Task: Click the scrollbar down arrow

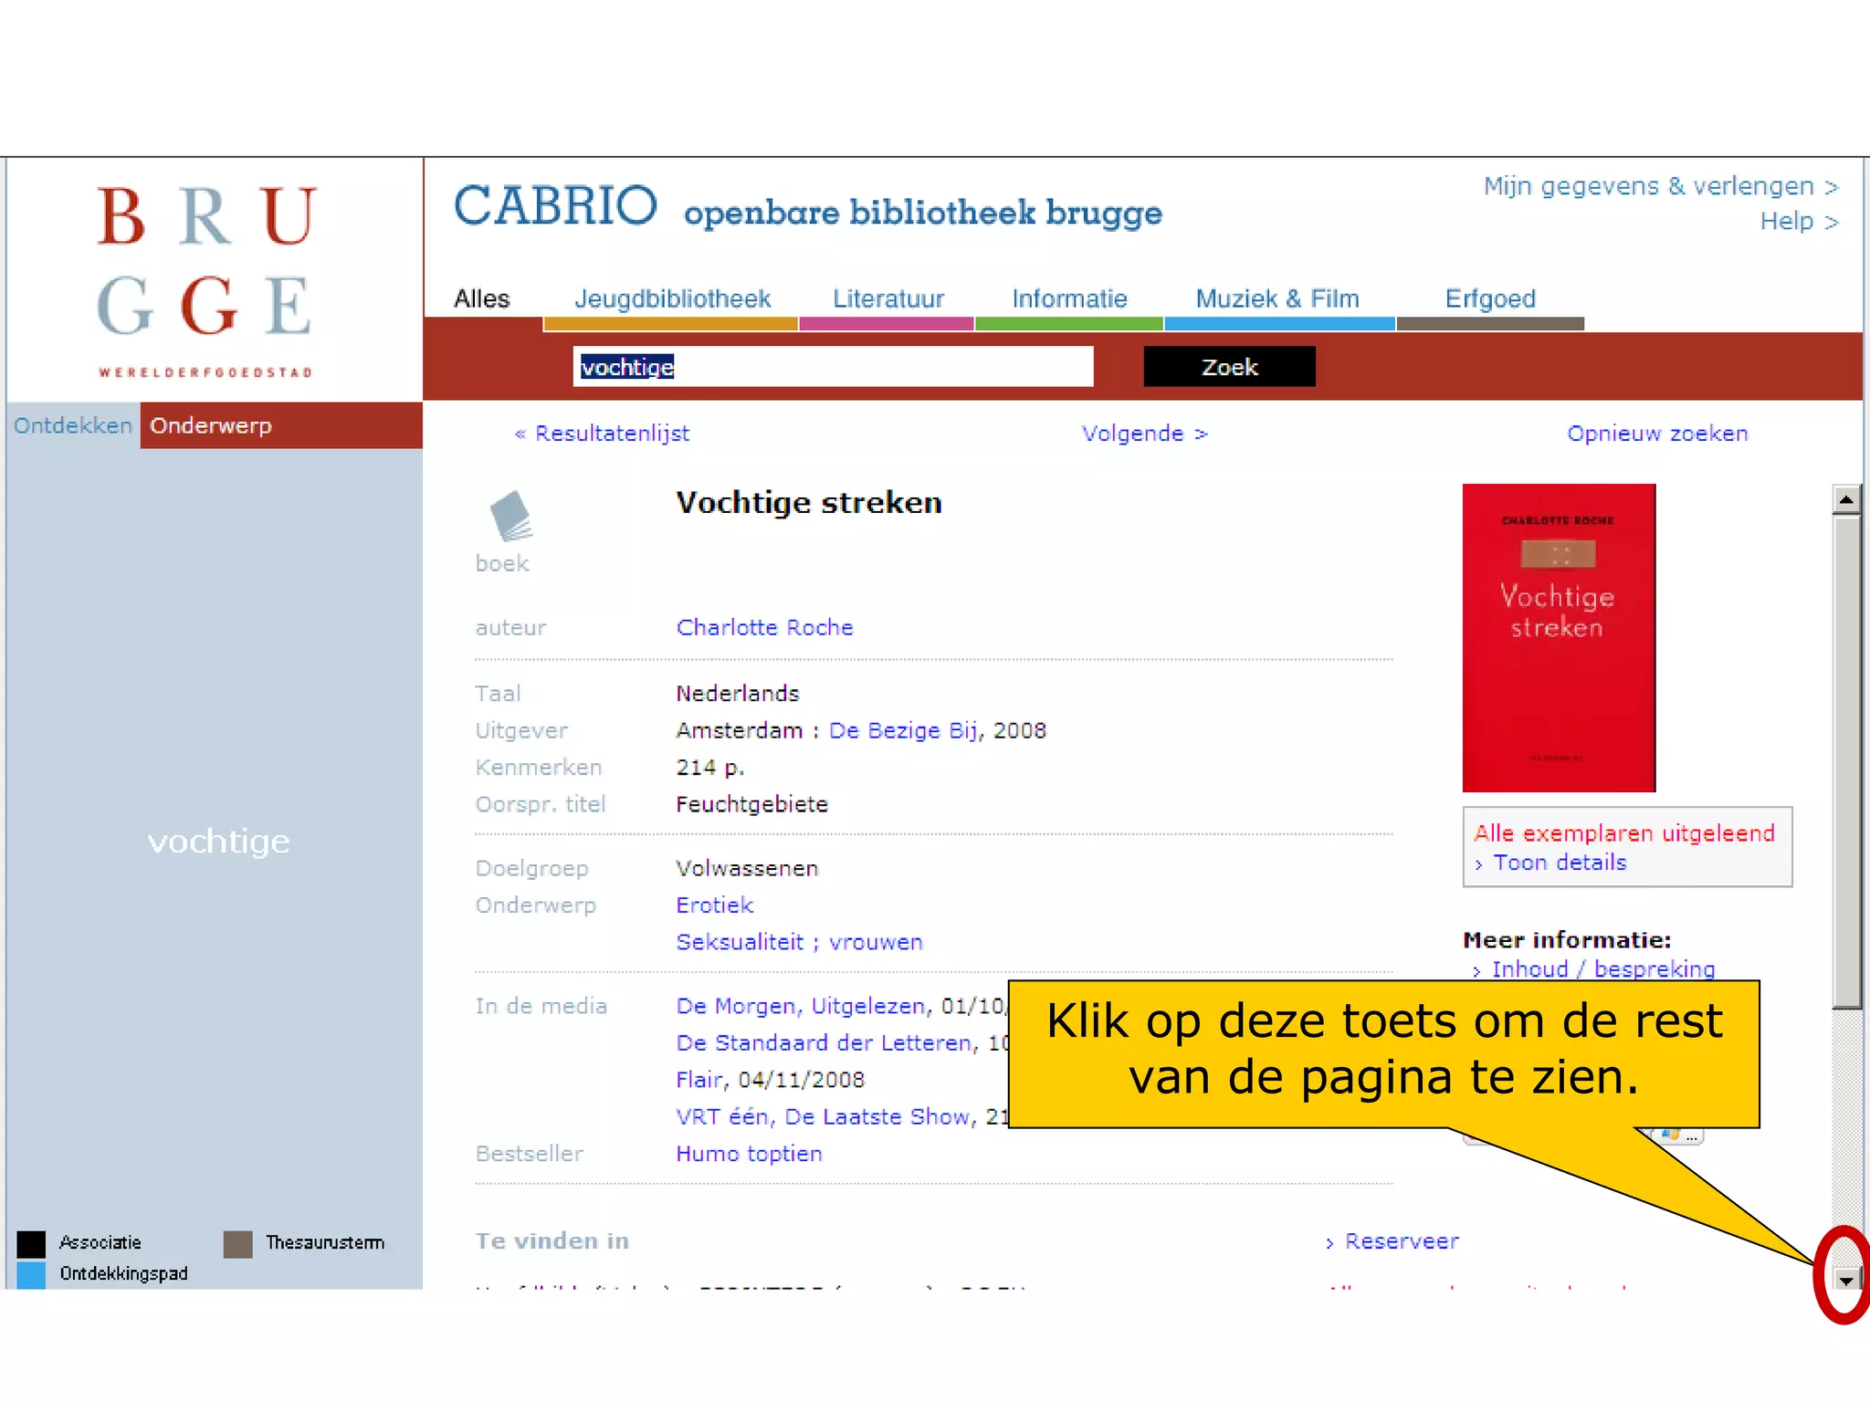Action: tap(1845, 1280)
